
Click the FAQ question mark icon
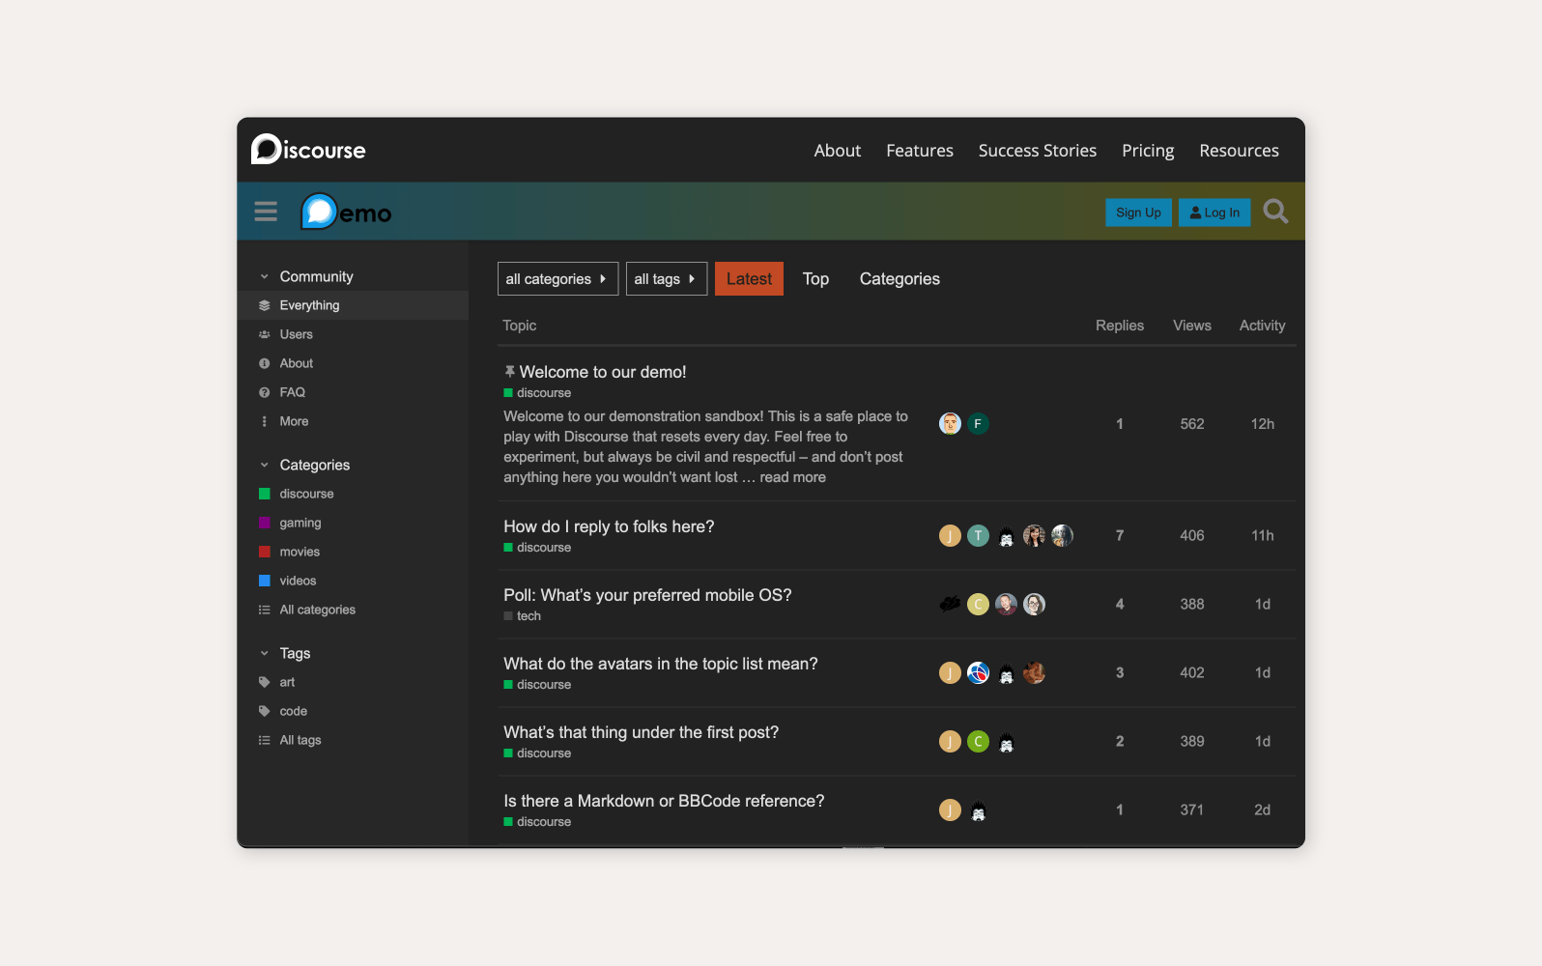click(265, 392)
